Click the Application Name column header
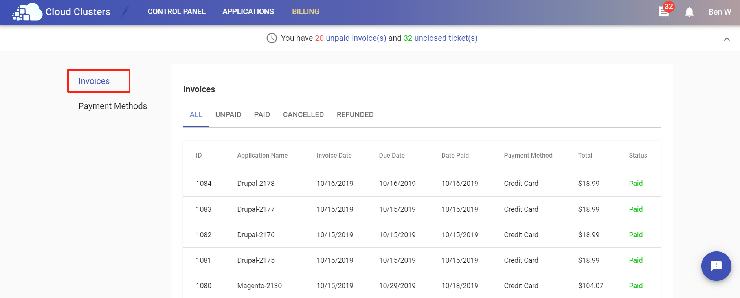 (262, 156)
